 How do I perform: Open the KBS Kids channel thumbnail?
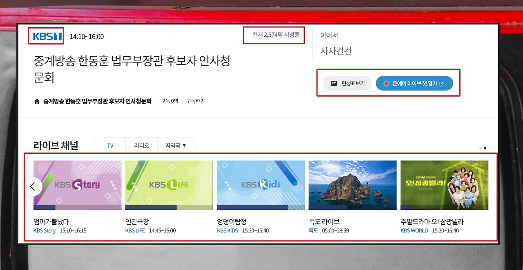click(261, 185)
